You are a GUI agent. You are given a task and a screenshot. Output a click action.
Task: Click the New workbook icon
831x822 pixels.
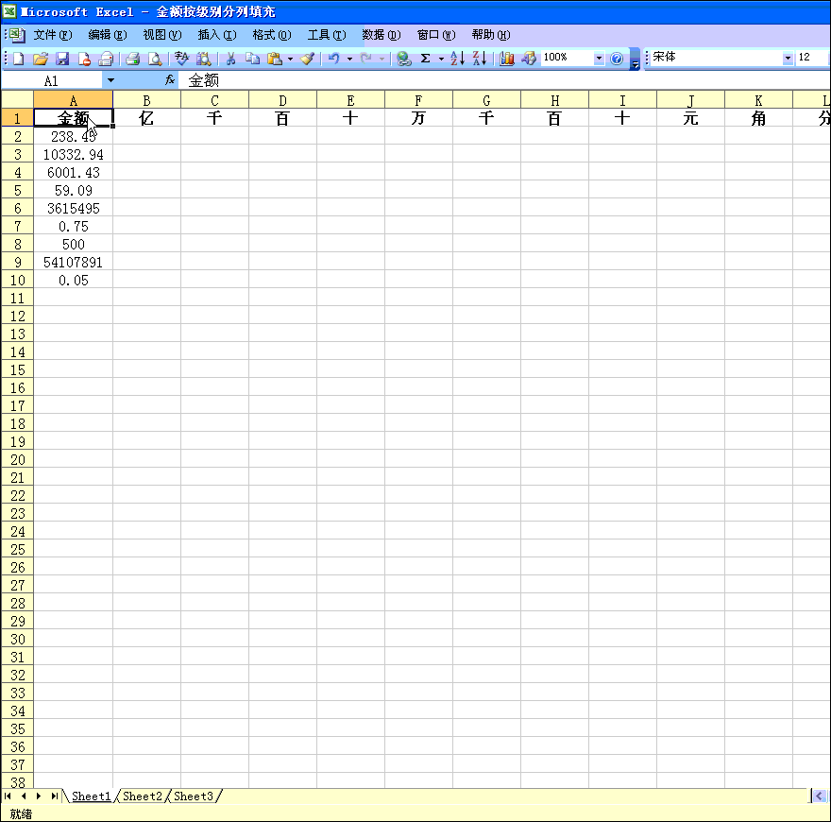18,59
